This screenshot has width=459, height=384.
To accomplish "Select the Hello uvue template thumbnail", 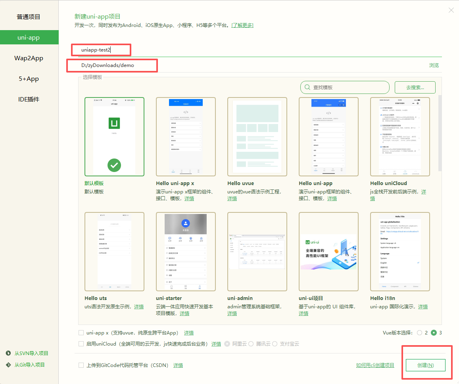I will click(x=257, y=137).
